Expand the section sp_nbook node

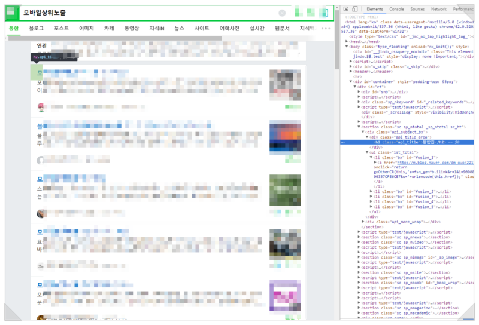(x=359, y=283)
